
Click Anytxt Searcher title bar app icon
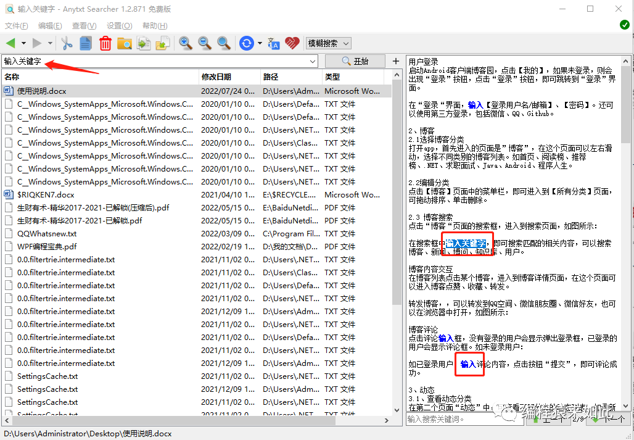coord(9,9)
